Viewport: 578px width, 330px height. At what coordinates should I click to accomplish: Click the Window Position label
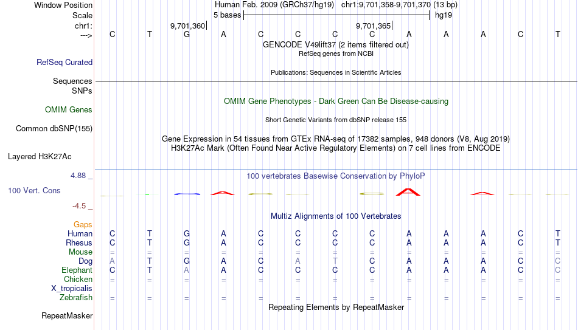point(63,5)
